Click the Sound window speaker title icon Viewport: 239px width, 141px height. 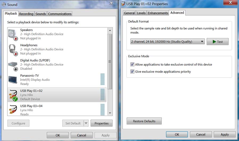[3, 4]
